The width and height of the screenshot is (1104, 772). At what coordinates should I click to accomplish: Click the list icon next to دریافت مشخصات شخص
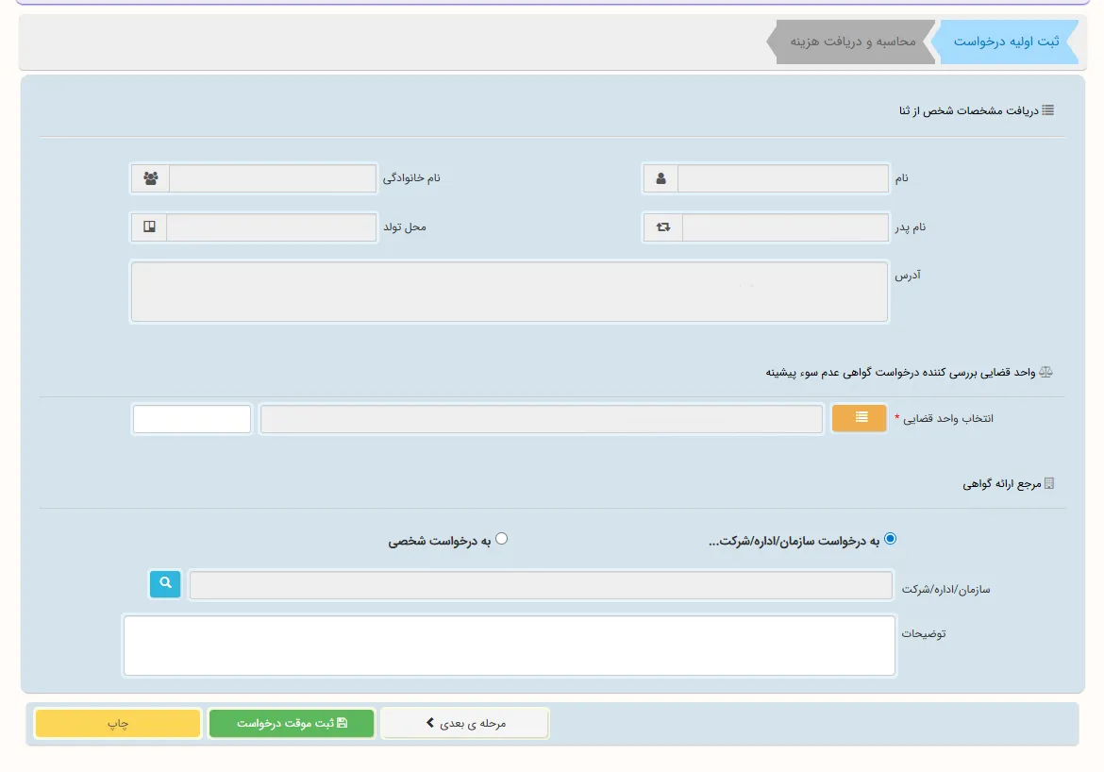[1047, 110]
